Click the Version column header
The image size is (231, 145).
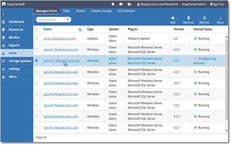click(179, 29)
